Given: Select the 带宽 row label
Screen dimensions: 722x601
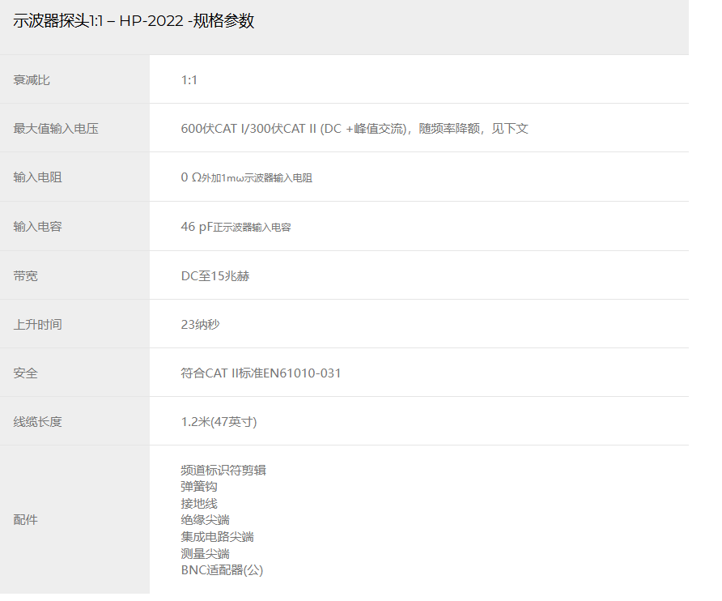Looking at the screenshot, I should 25,276.
